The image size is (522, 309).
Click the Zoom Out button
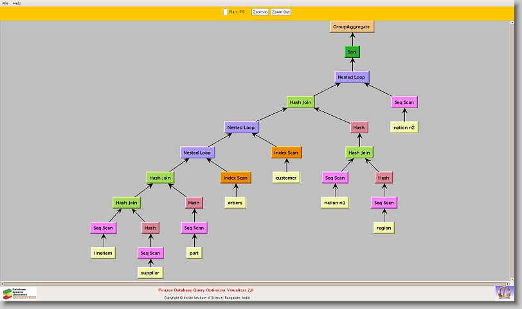click(x=281, y=12)
